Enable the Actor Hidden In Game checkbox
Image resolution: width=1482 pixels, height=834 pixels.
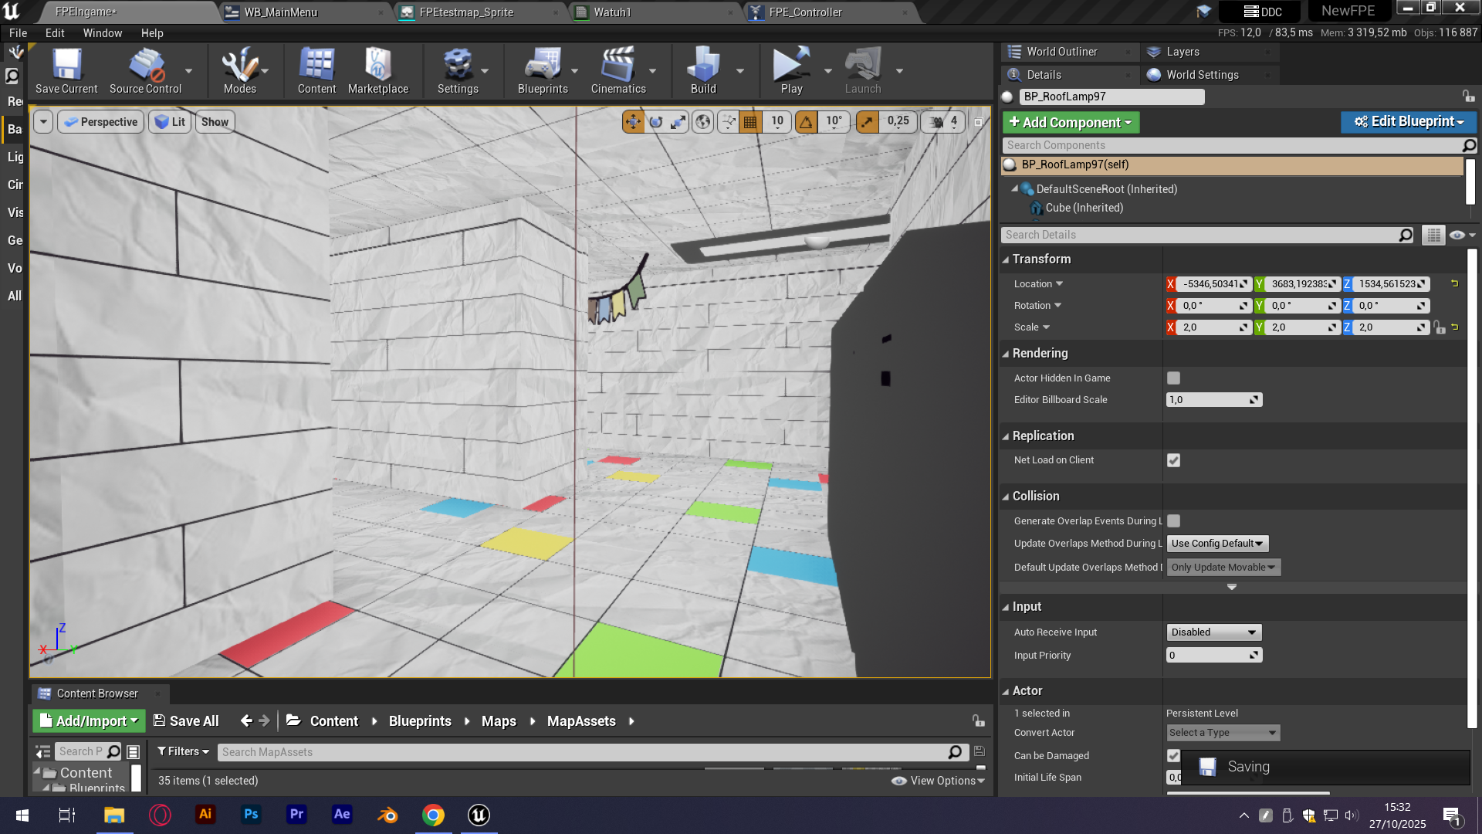tap(1173, 378)
